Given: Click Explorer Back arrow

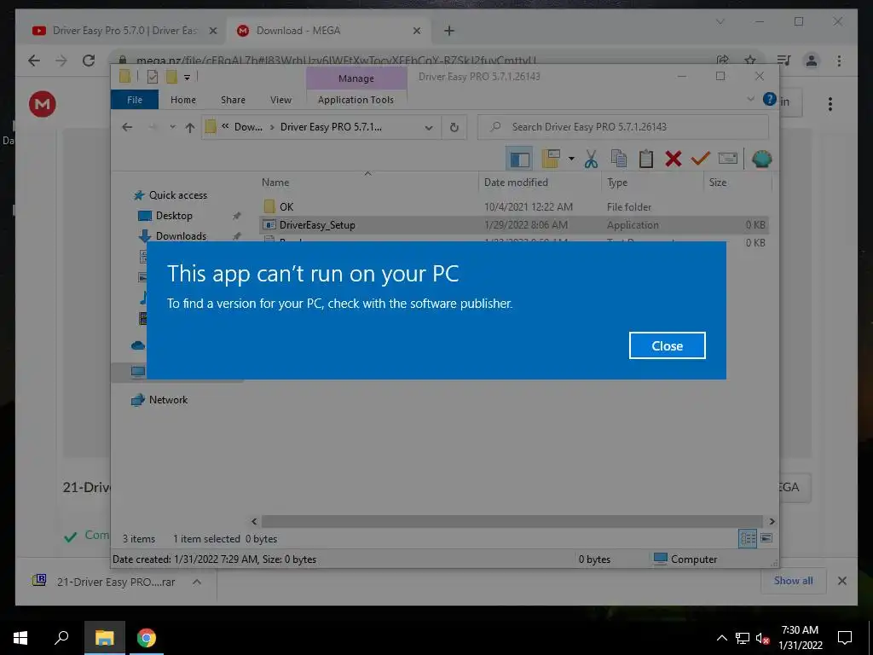Looking at the screenshot, I should [x=127, y=127].
